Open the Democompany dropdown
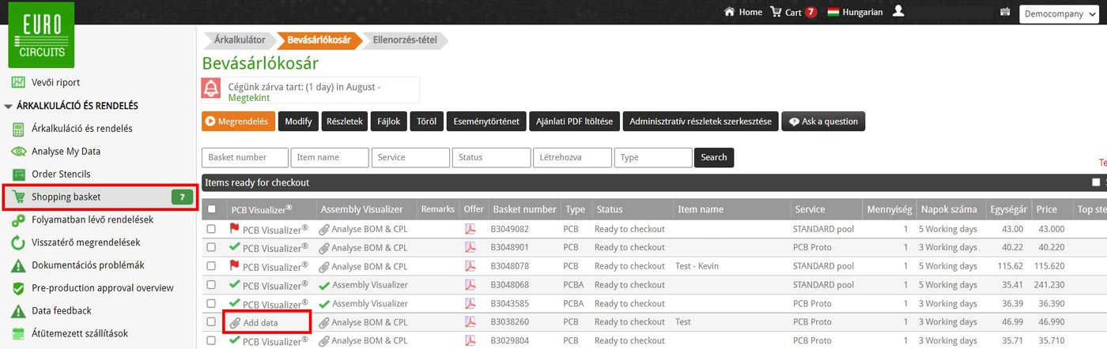The image size is (1107, 349). pos(1059,14)
